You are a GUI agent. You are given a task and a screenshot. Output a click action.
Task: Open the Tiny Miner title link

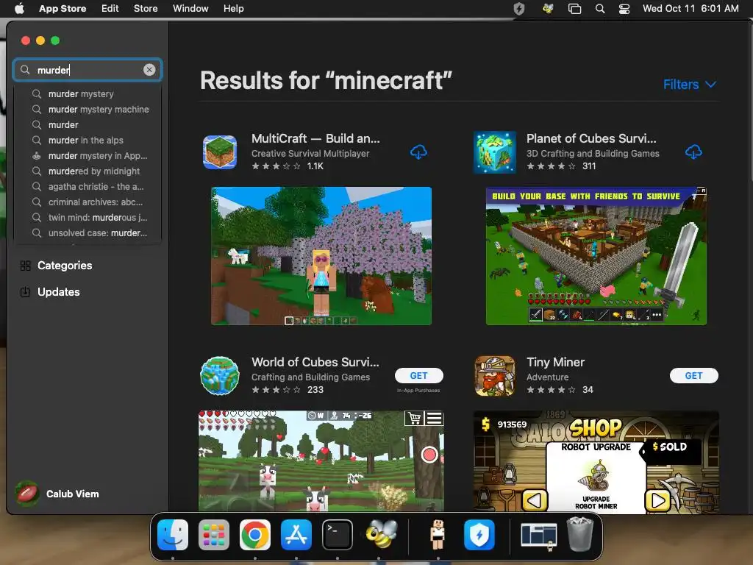[x=556, y=362]
